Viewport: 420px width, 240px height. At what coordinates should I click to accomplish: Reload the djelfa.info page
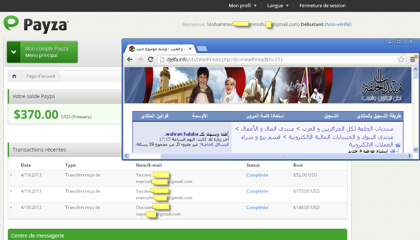point(150,60)
